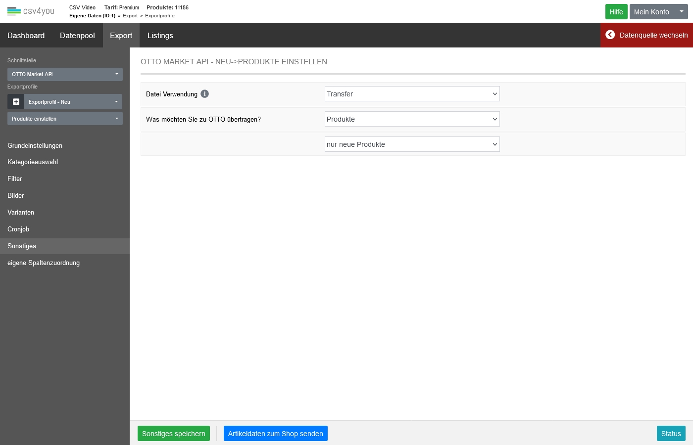This screenshot has height=445, width=693.
Task: Open the Listings tab
Action: tap(160, 36)
